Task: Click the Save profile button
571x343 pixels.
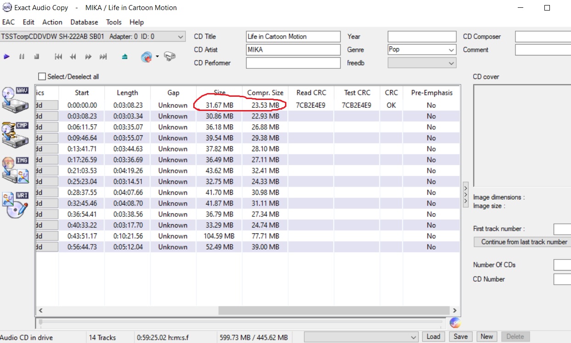Action: point(460,337)
